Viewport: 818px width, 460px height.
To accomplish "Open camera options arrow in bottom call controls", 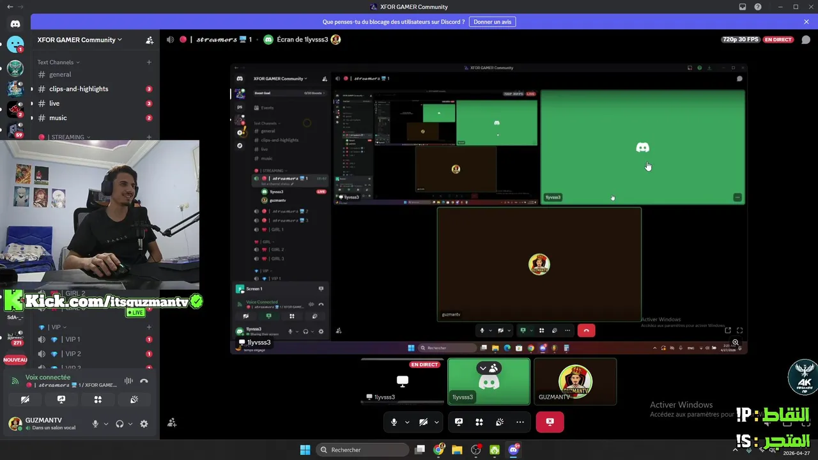I will pos(436,422).
